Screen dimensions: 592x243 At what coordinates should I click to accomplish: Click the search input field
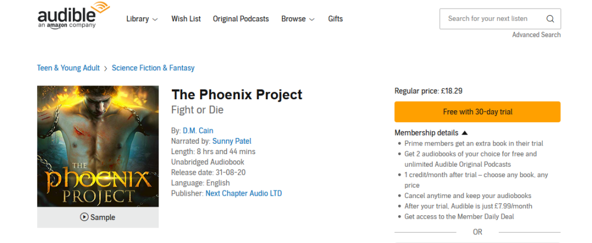(x=492, y=18)
